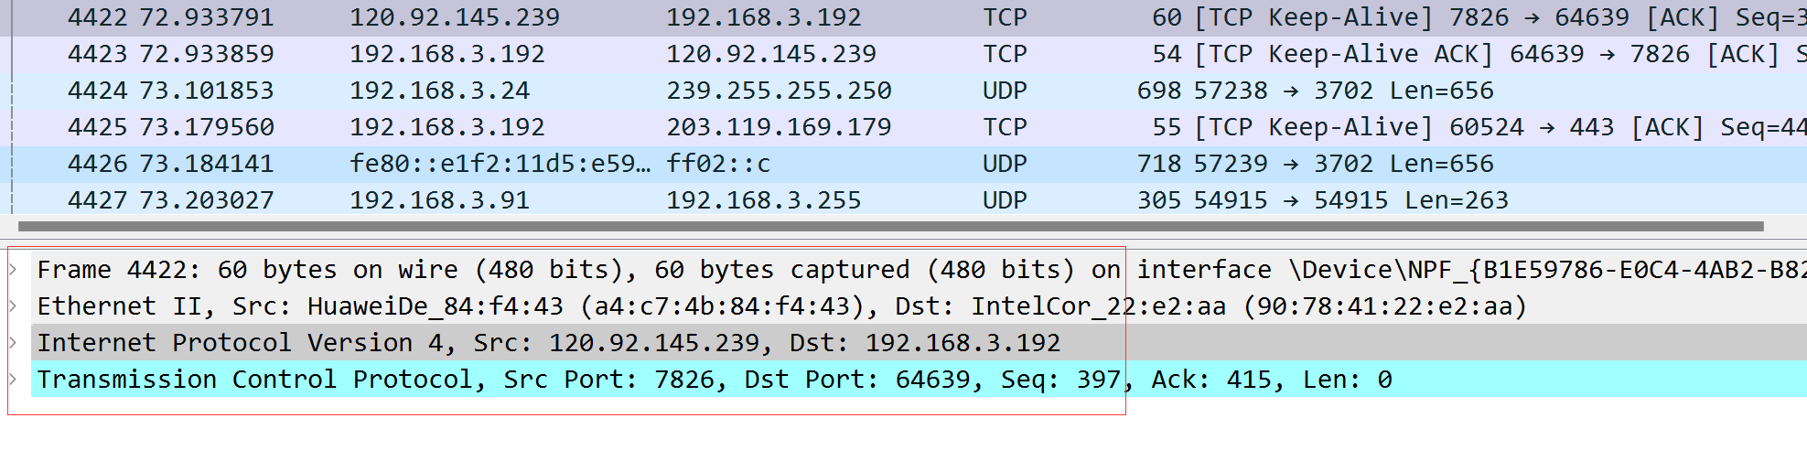The height and width of the screenshot is (450, 1807).
Task: Select packet 4426 IPv6 UDP row
Action: coord(903,164)
